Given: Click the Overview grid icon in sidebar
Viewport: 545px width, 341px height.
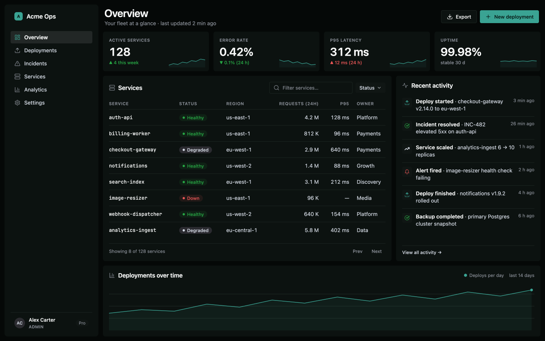Looking at the screenshot, I should [x=17, y=37].
